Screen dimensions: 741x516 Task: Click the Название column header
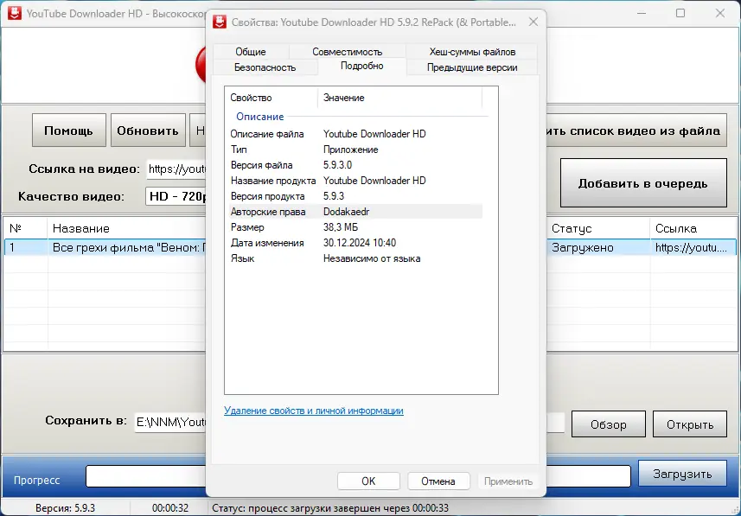[x=128, y=229]
